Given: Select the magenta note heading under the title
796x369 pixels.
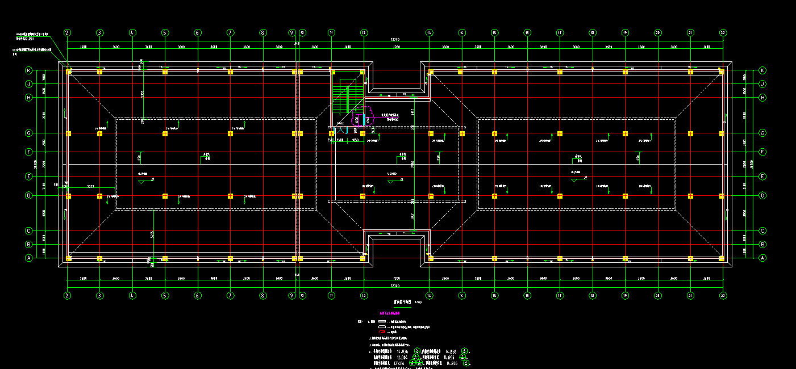Looking at the screenshot, I should click(x=390, y=313).
